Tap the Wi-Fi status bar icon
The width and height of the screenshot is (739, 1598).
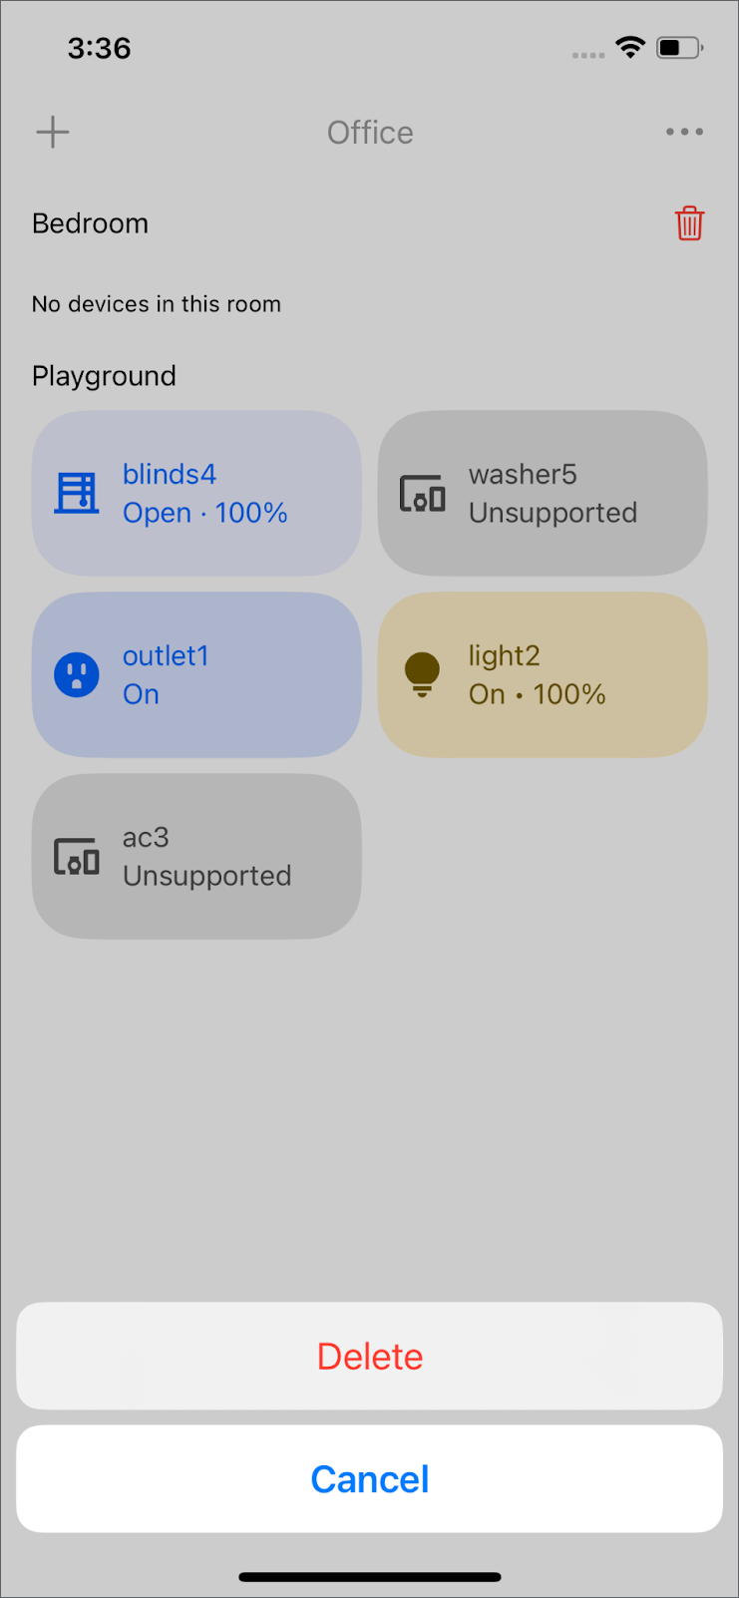coord(630,47)
